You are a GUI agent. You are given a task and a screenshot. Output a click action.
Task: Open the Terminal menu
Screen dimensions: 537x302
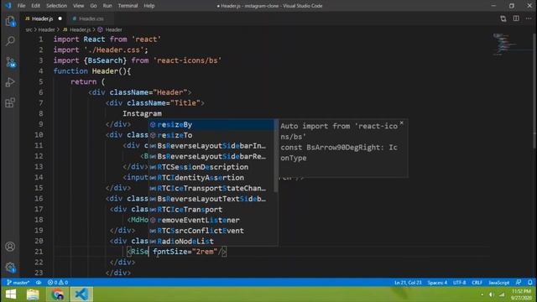click(128, 6)
